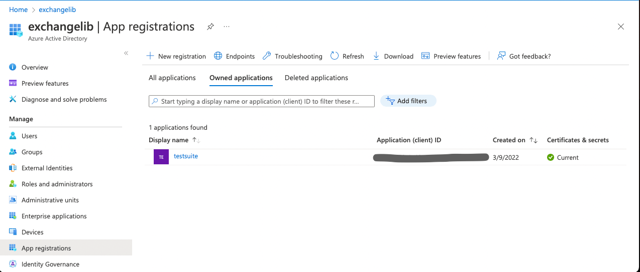Image resolution: width=640 pixels, height=272 pixels.
Task: Click the Administrative units icon
Action: (13, 200)
